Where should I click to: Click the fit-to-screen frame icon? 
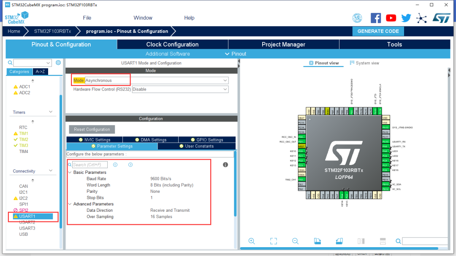(273, 241)
